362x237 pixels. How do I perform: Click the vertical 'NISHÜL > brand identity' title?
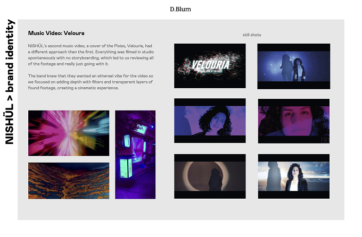point(10,82)
